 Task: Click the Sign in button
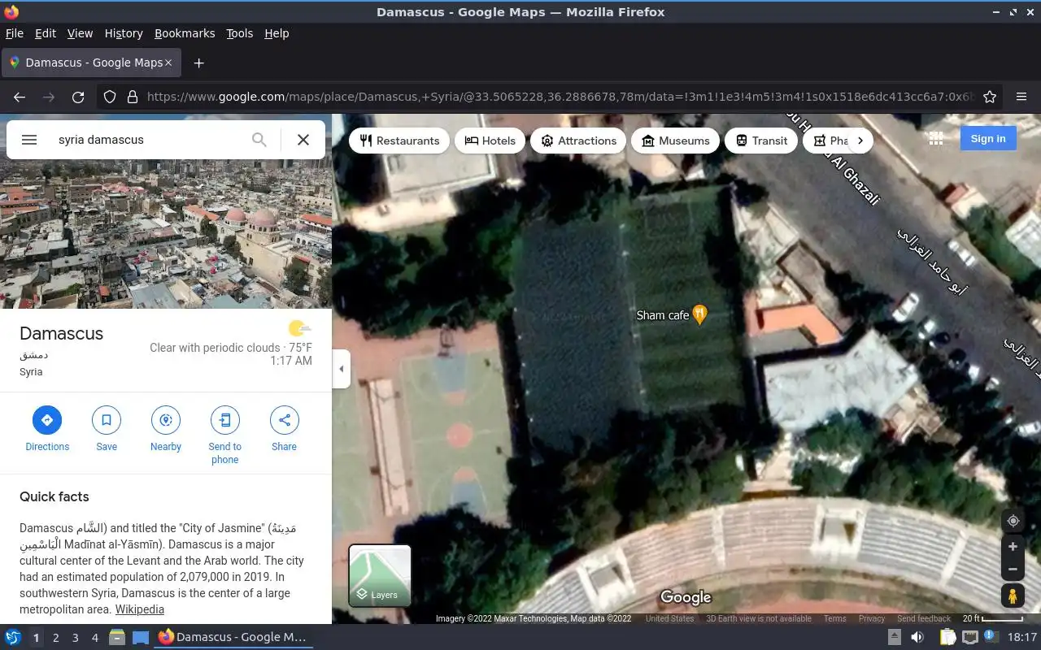coord(988,139)
